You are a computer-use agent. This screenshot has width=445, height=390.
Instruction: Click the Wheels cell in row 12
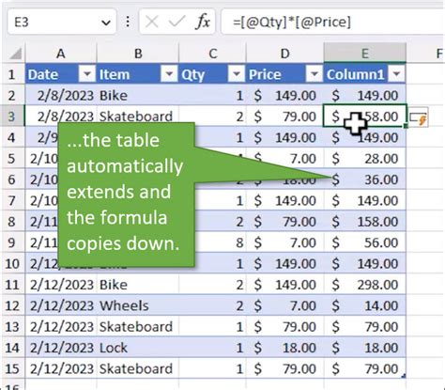pyautogui.click(x=138, y=305)
